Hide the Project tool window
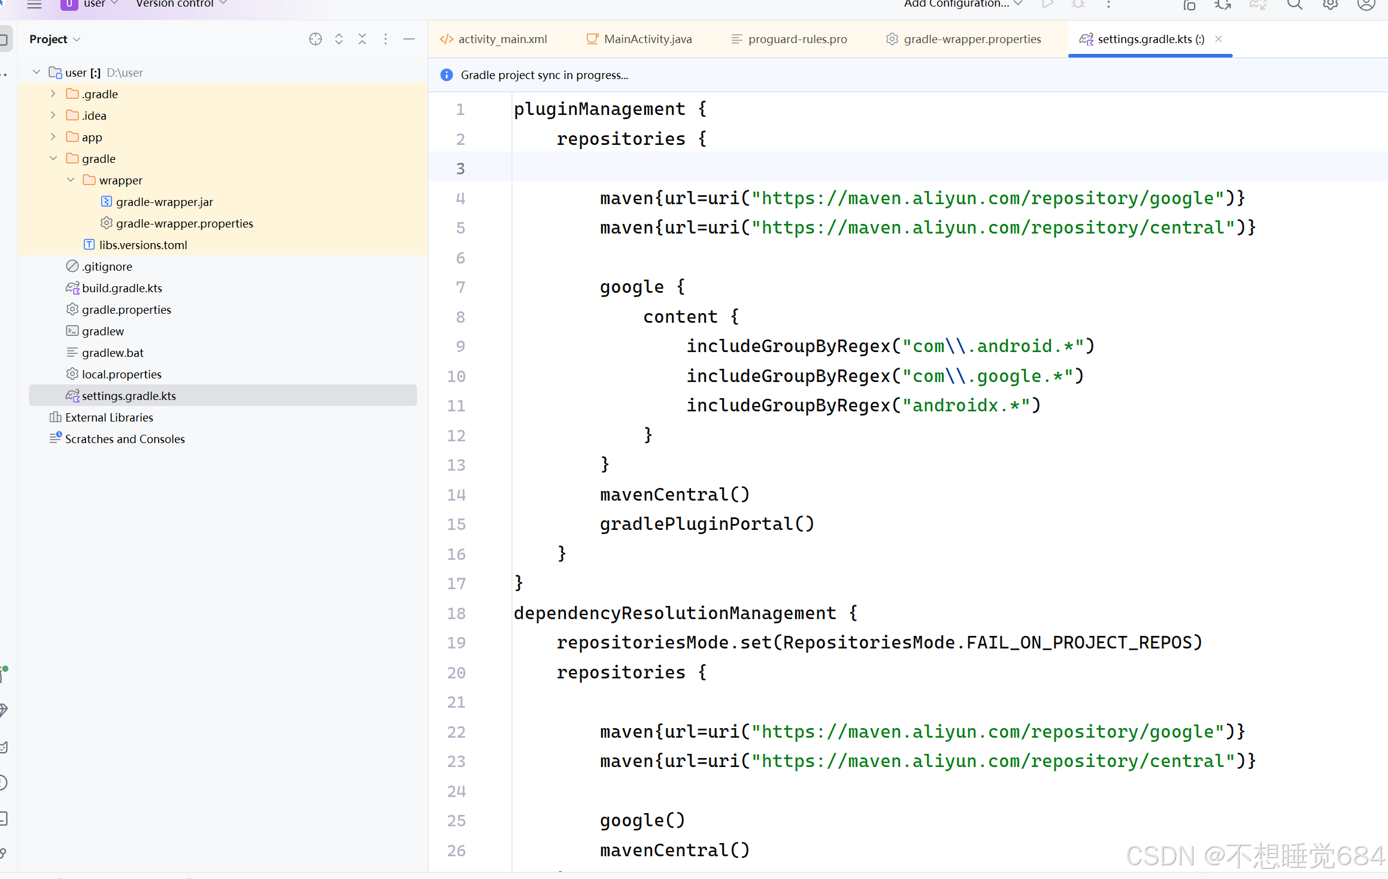Screen dimensions: 1388x879 pos(409,39)
